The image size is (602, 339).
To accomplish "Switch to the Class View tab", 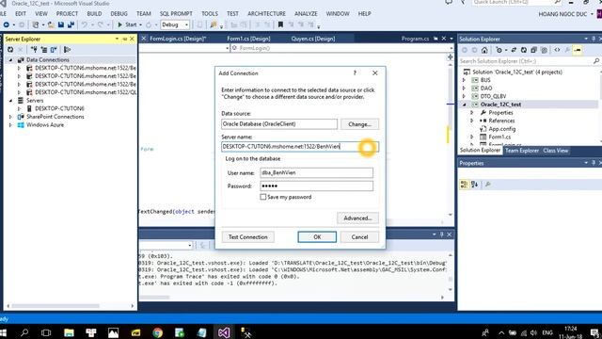I will [x=555, y=151].
